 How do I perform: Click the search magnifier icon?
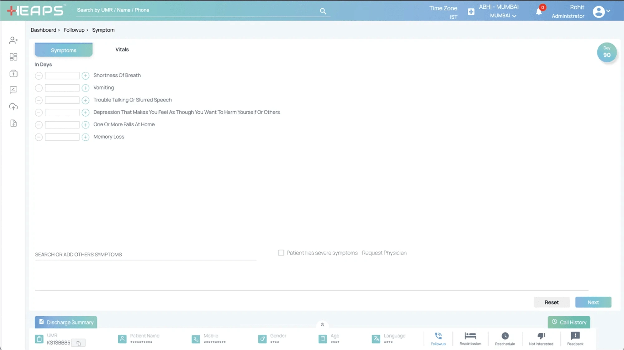(x=323, y=11)
